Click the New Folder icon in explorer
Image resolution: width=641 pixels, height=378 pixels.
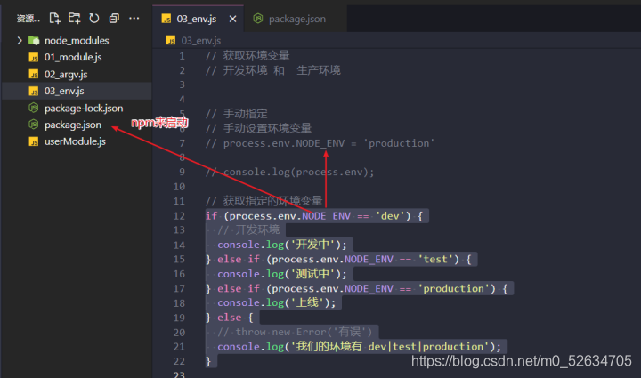(75, 19)
